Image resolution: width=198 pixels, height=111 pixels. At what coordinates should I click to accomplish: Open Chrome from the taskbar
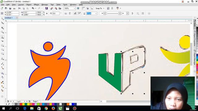tap(46, 108)
